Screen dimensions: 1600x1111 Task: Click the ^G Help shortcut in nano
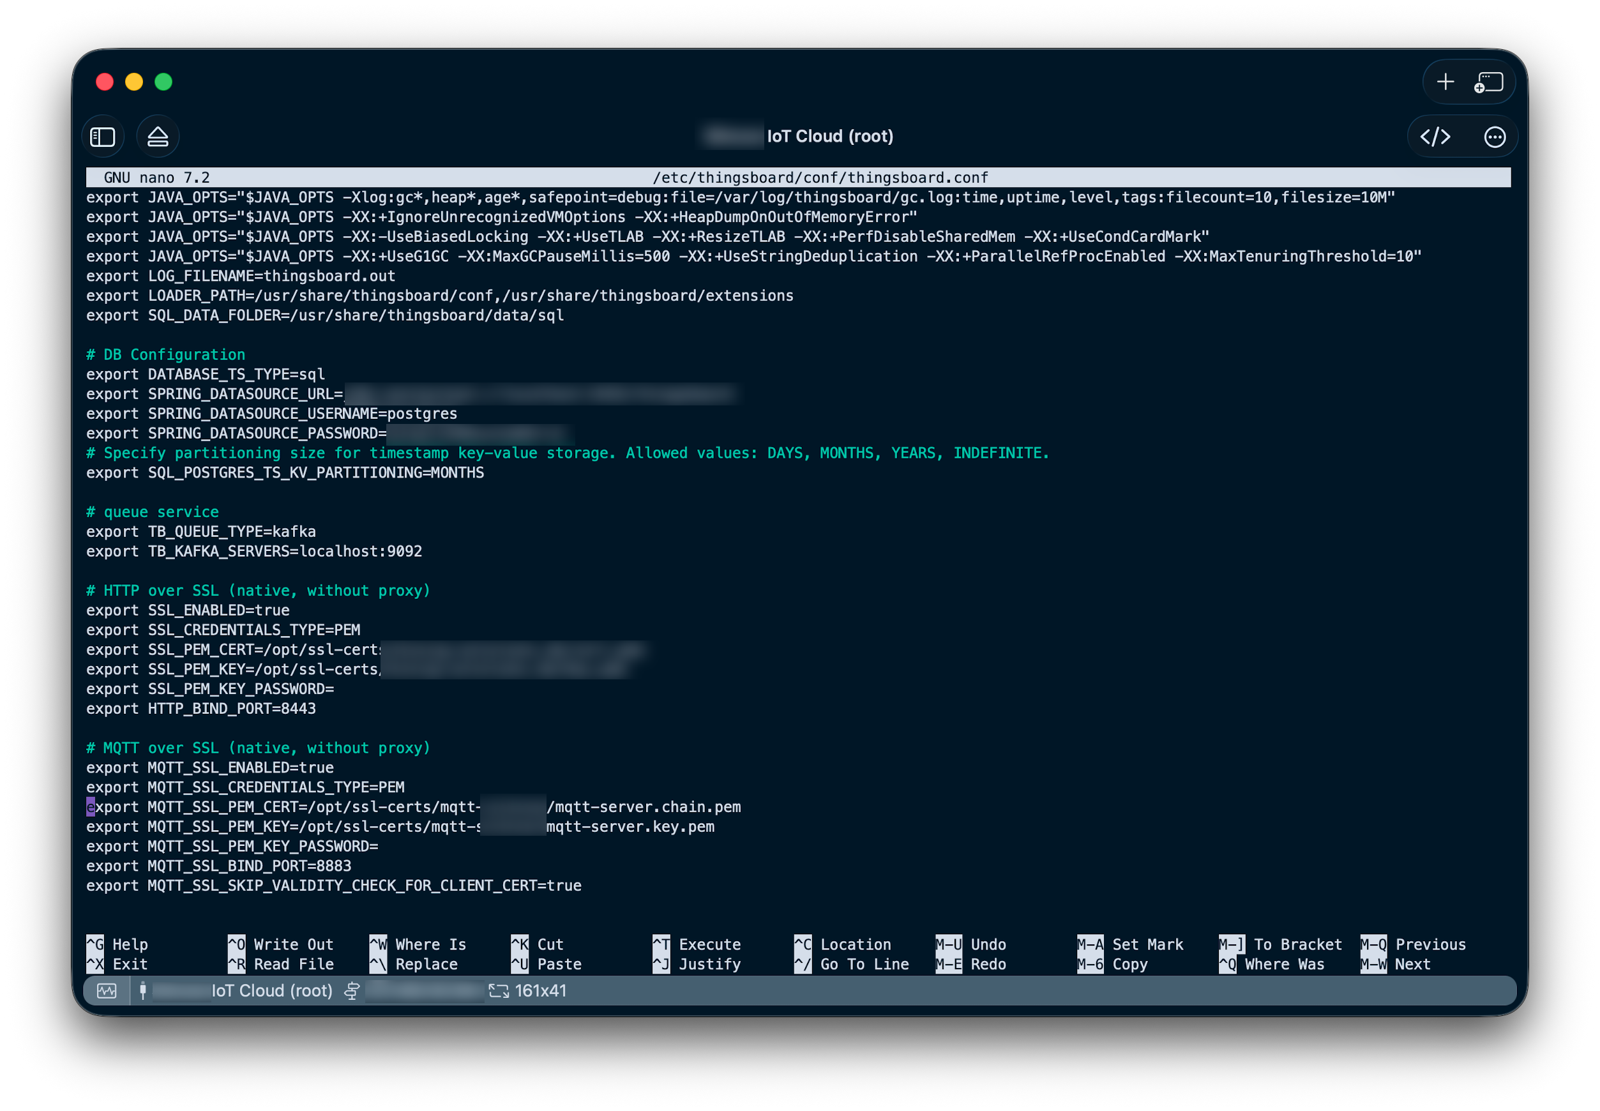pyautogui.click(x=117, y=944)
